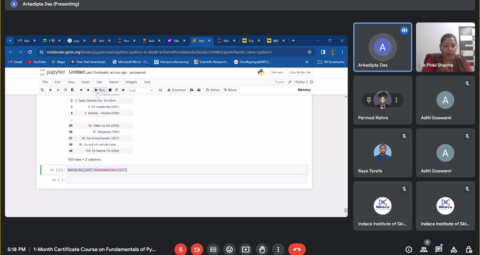Show the participants people panel
The image size is (480, 255).
[424, 249]
